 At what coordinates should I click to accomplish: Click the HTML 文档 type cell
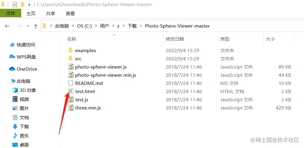[x=232, y=91]
